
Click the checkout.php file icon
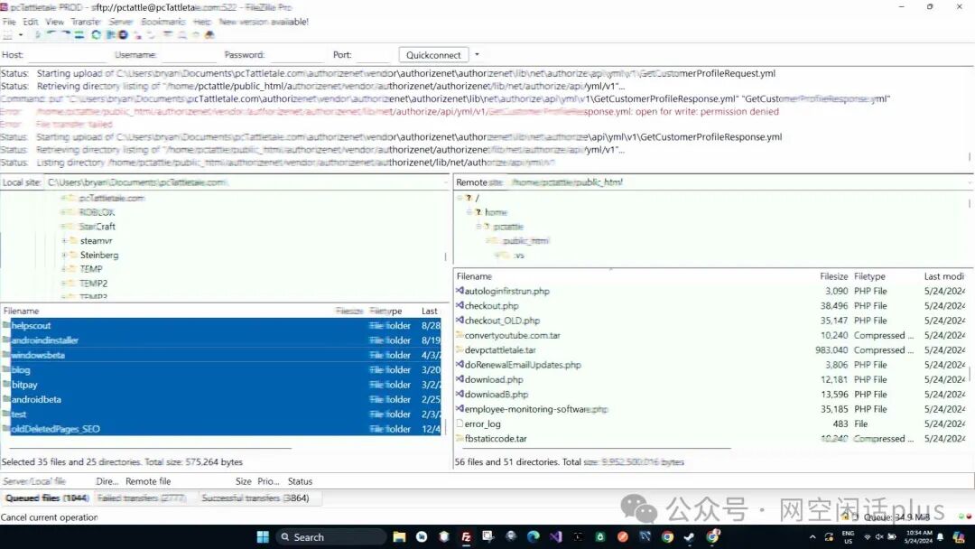[x=460, y=305]
